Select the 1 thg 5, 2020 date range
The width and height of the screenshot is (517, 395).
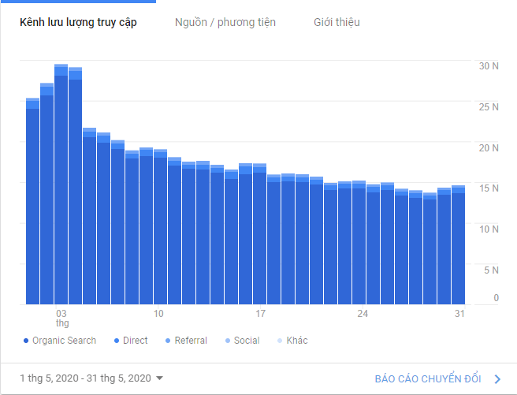[x=85, y=378]
